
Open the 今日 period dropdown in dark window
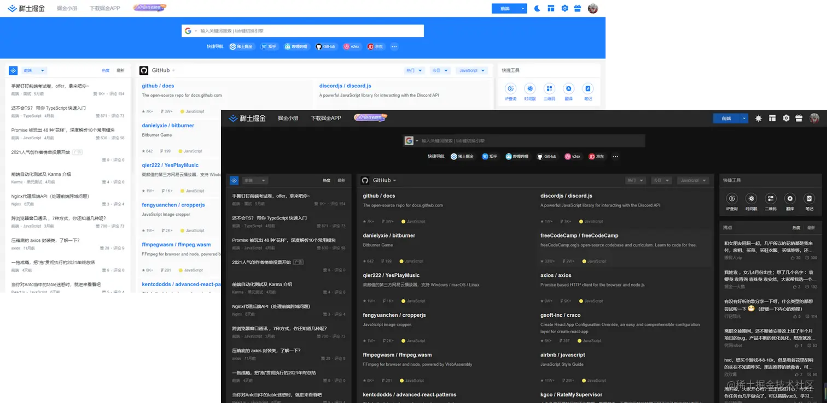[661, 180]
